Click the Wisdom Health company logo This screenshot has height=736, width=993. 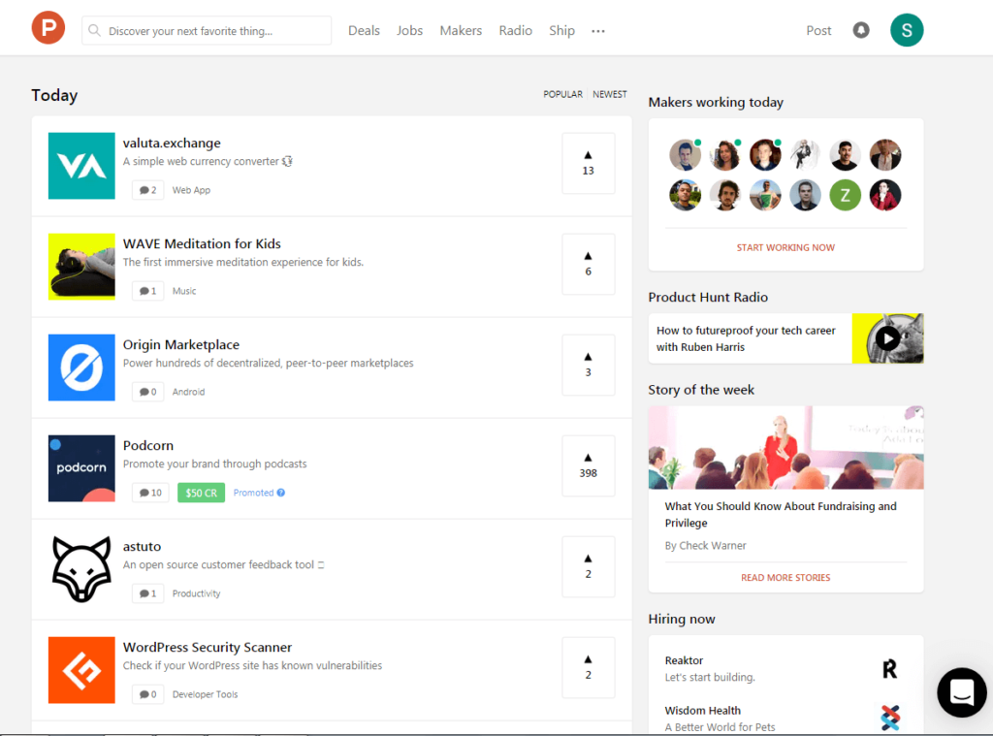pyautogui.click(x=890, y=719)
